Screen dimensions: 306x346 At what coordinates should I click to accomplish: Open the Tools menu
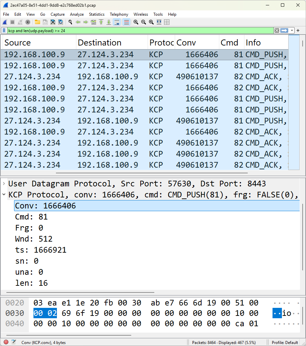(x=158, y=14)
